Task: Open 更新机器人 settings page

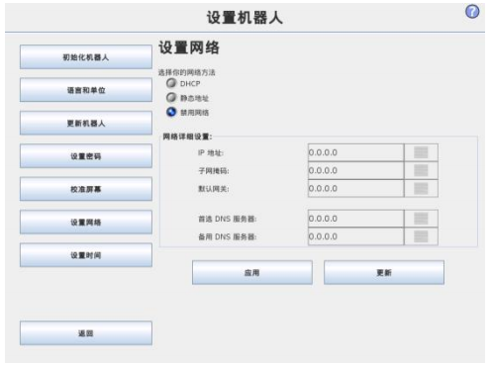Action: 86,123
